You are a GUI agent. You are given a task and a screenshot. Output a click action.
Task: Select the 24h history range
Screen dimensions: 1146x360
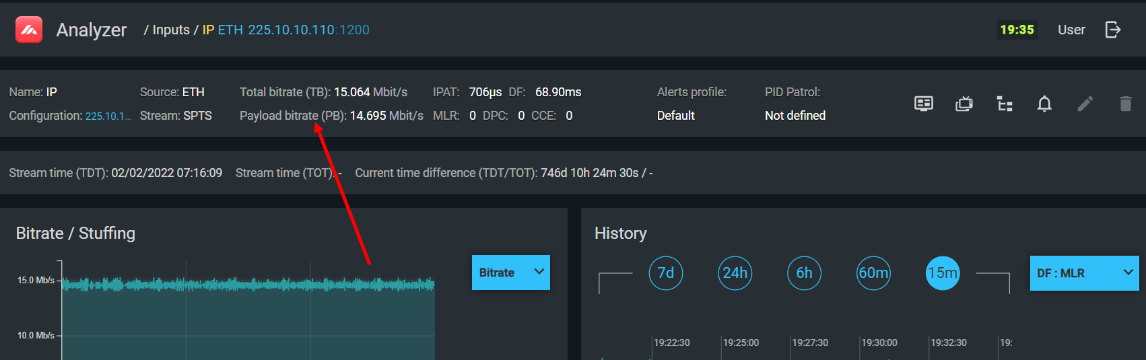pos(735,273)
